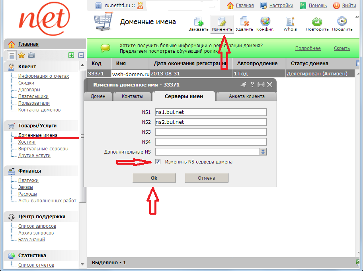
Task: Switch to the Анкета клиента tab
Action: (246, 96)
